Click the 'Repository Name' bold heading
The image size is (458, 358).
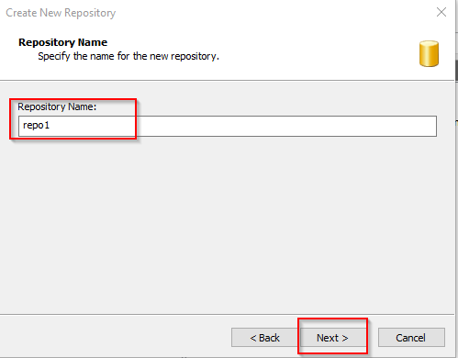pyautogui.click(x=62, y=42)
